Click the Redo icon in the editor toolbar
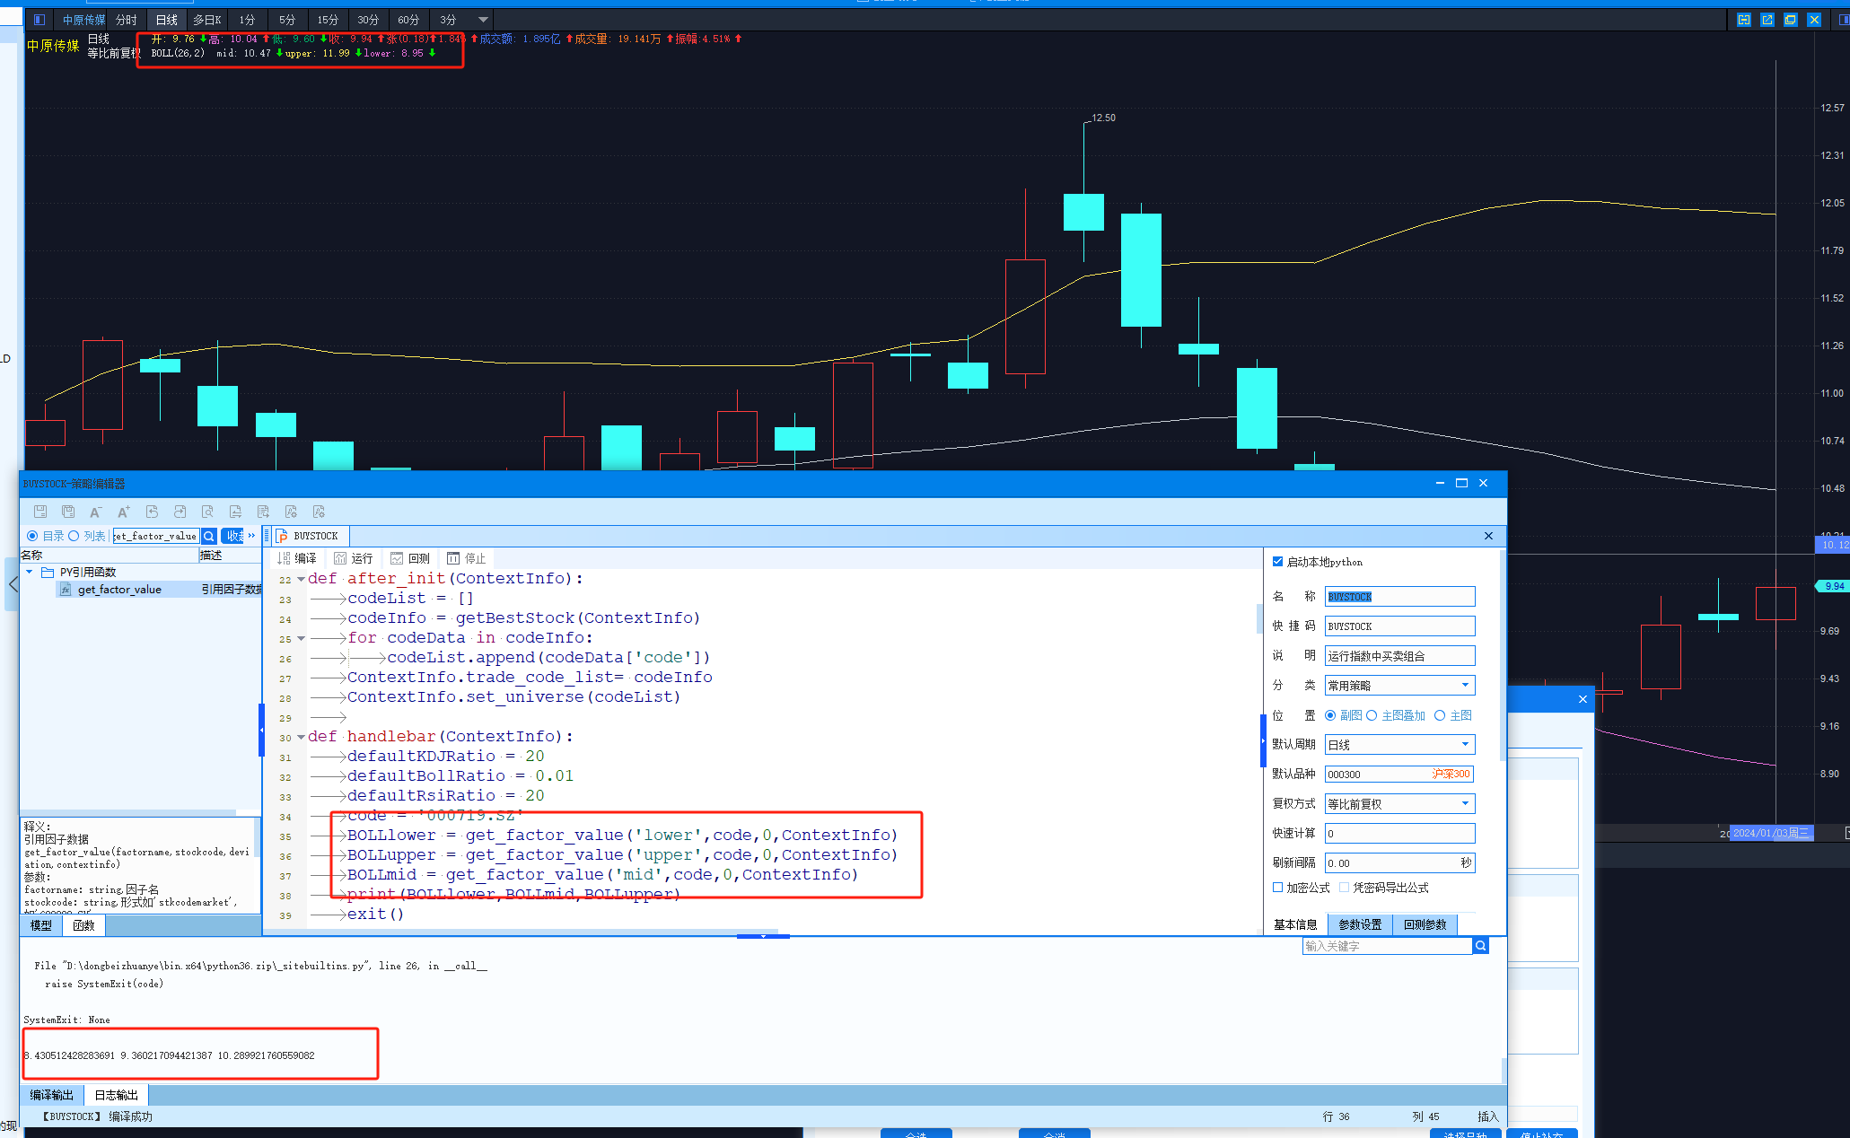The image size is (1850, 1138). tap(180, 512)
